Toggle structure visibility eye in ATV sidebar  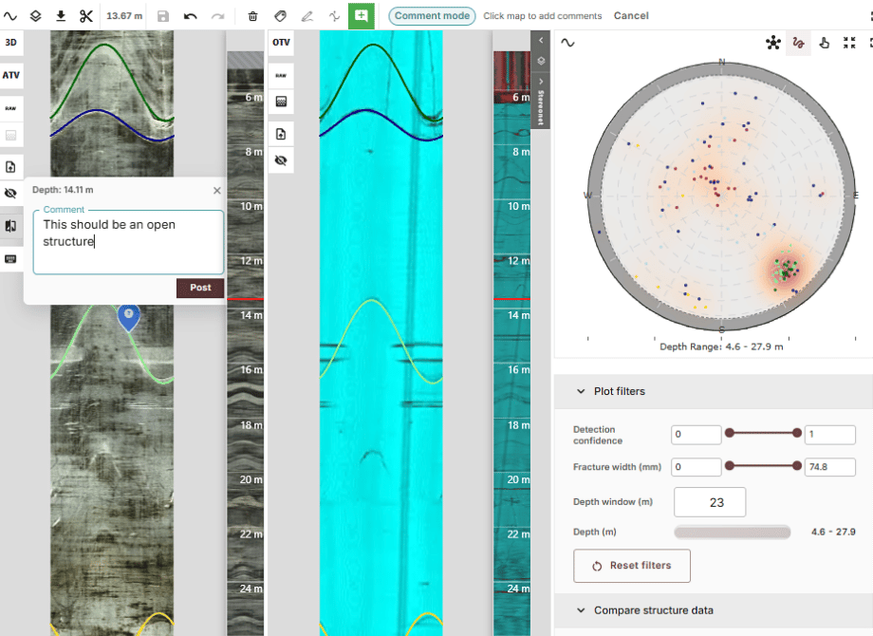[11, 194]
